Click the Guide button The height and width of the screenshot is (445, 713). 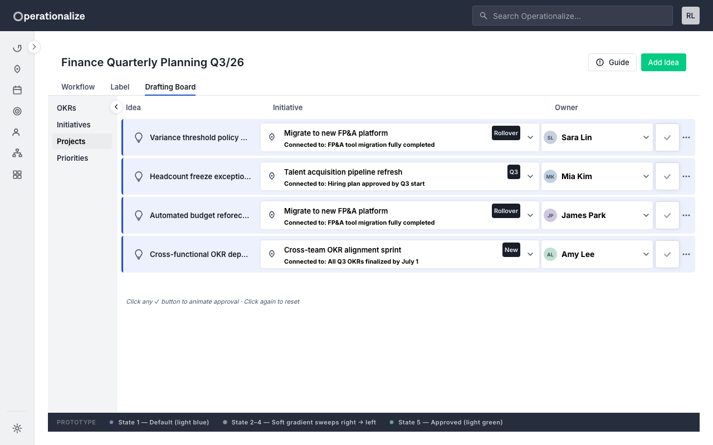coord(612,62)
